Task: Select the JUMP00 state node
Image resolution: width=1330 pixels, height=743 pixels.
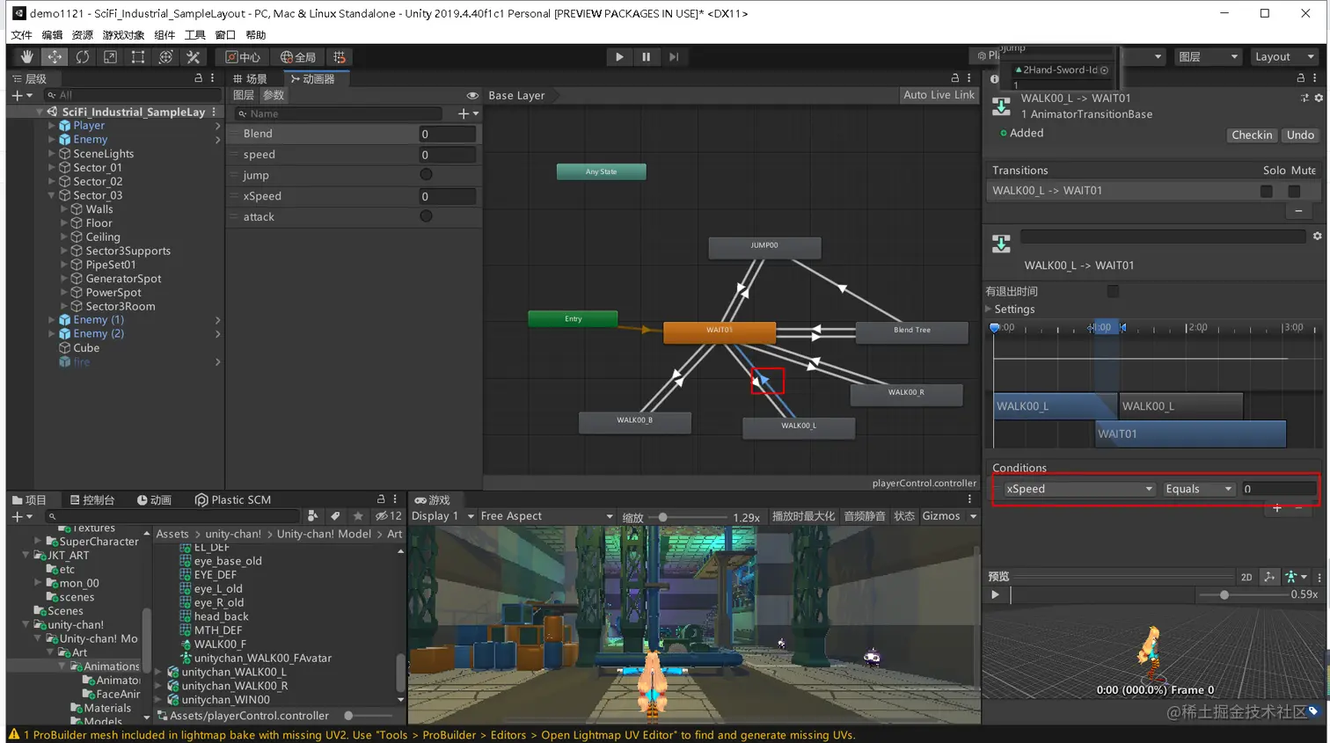Action: [764, 247]
